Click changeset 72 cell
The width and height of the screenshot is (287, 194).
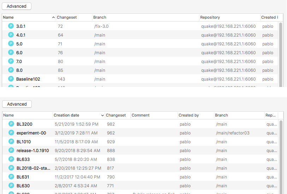(x=60, y=26)
